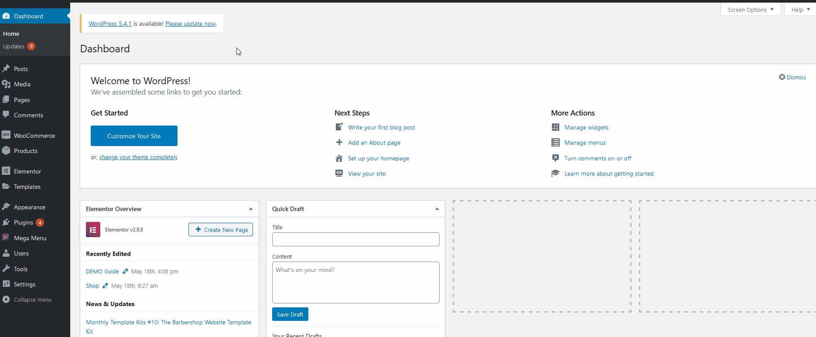Click Customize Your Site button
816x337 pixels.
[134, 136]
